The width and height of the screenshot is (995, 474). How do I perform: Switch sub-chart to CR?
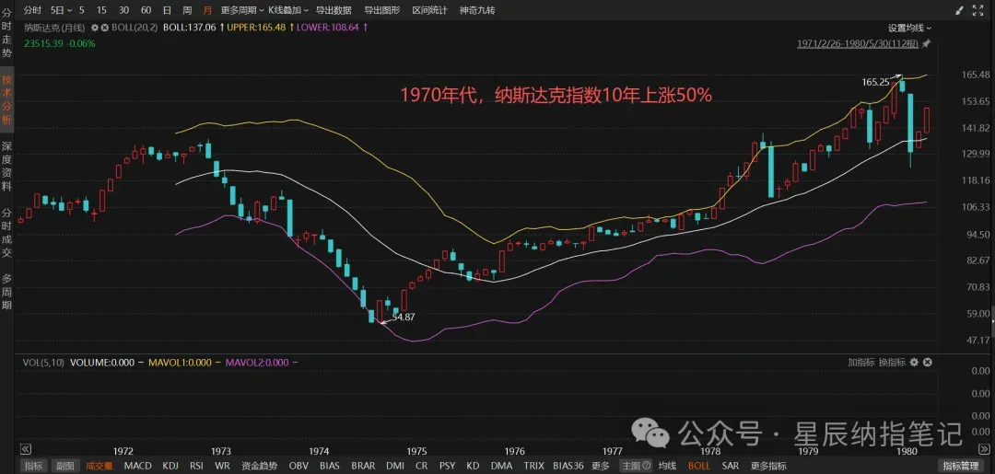[x=421, y=466]
